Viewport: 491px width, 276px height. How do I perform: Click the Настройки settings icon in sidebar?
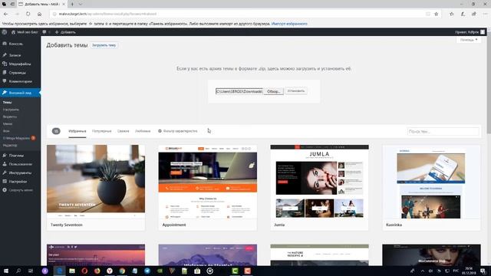pos(5,182)
